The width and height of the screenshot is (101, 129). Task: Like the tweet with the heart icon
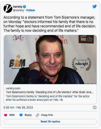(5, 115)
